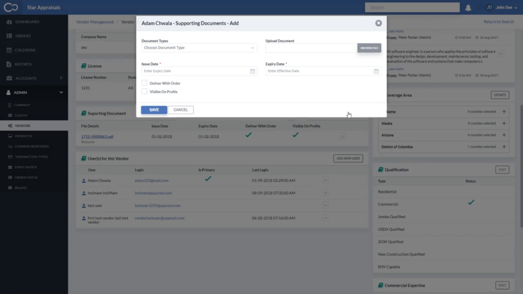Viewport: 523px width, 294px height.
Task: Open row actions dropdown for 1712-0000062.pdf
Action: click(x=342, y=136)
